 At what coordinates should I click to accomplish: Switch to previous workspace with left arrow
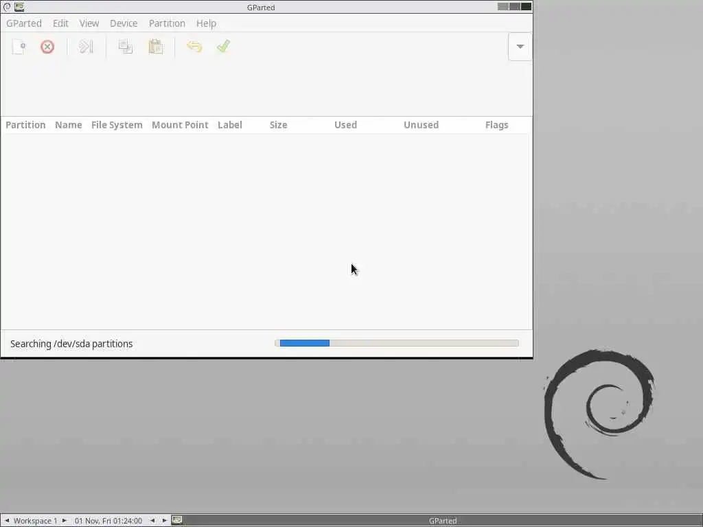[7, 520]
